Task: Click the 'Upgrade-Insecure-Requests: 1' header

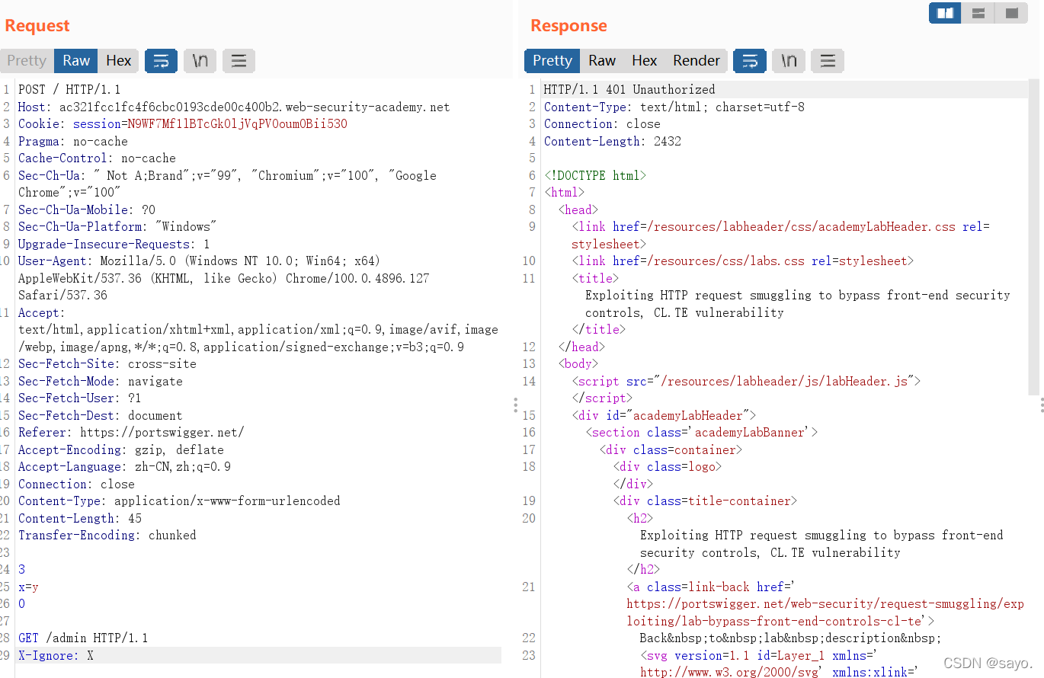Action: tap(114, 244)
